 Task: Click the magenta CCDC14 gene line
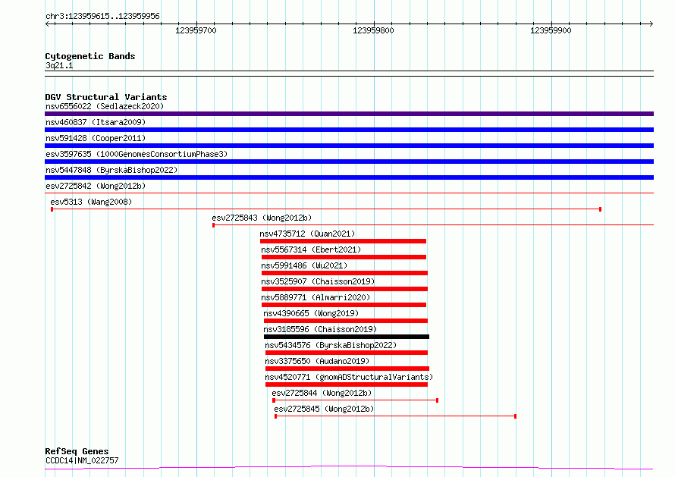(x=349, y=468)
